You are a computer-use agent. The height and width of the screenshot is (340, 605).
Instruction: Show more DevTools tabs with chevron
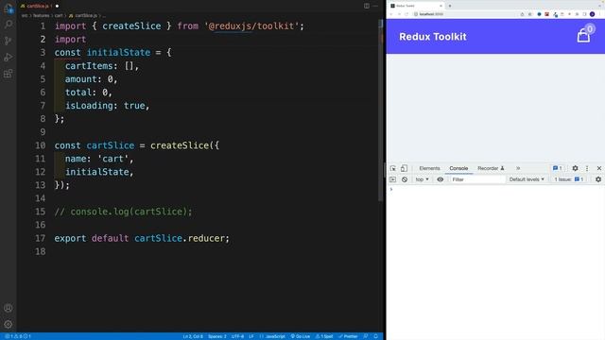tap(518, 168)
